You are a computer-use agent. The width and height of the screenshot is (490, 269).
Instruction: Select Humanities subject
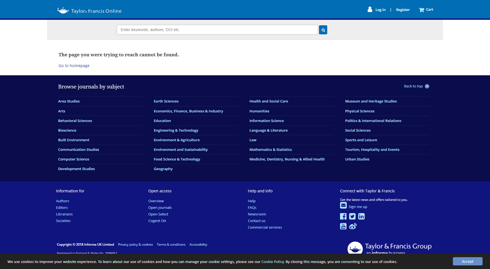(259, 111)
